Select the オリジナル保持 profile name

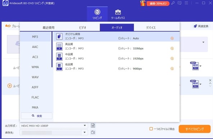73,34
